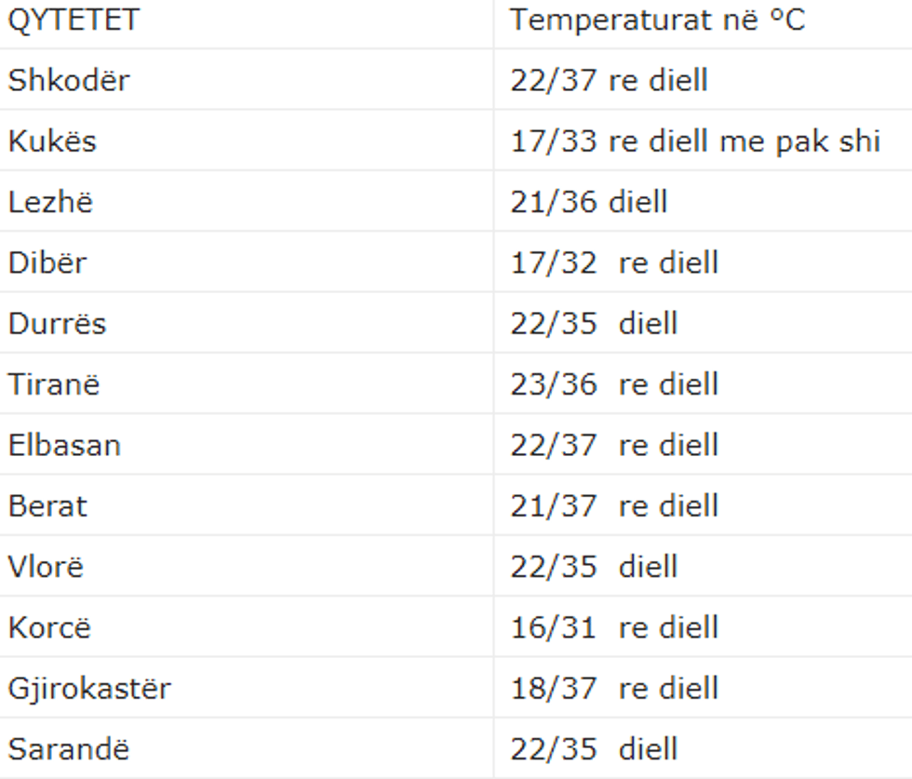This screenshot has height=779, width=912.
Task: Click the Sarandë row label
Action: pos(69,749)
